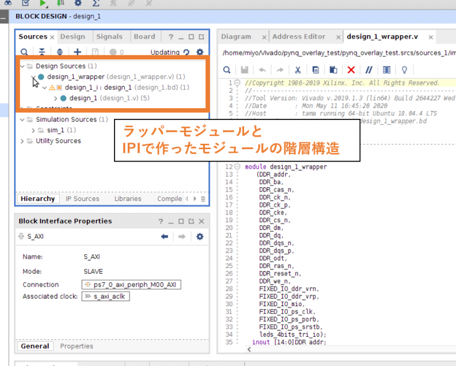Viewport: 456px width, 366px height.
Task: Click the paste icon in editor toolbar
Action: click(x=333, y=70)
